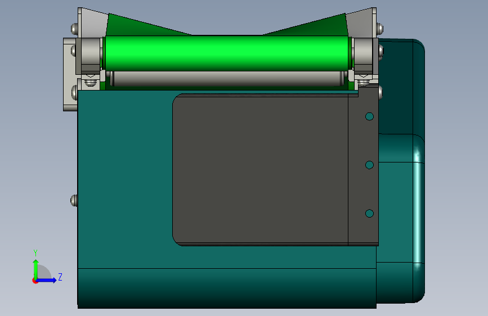Select the right gray bearing block holding roller
This screenshot has width=488, height=316.
pyautogui.click(x=363, y=56)
